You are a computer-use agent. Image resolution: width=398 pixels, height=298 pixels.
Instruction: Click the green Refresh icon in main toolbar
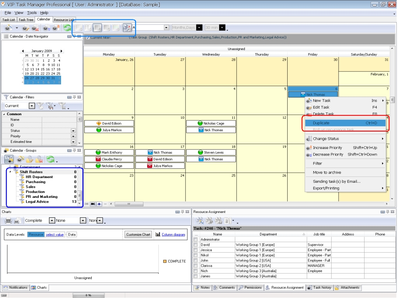coord(67,28)
